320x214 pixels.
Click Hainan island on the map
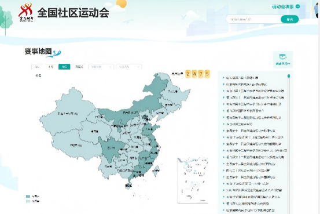128,186
